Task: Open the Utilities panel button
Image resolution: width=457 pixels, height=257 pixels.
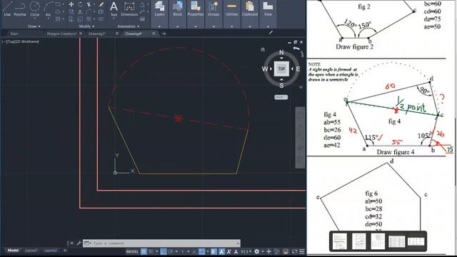Action: click(231, 9)
